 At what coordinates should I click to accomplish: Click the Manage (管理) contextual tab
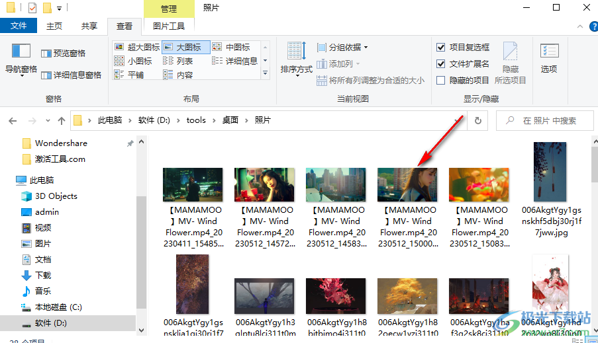169,9
